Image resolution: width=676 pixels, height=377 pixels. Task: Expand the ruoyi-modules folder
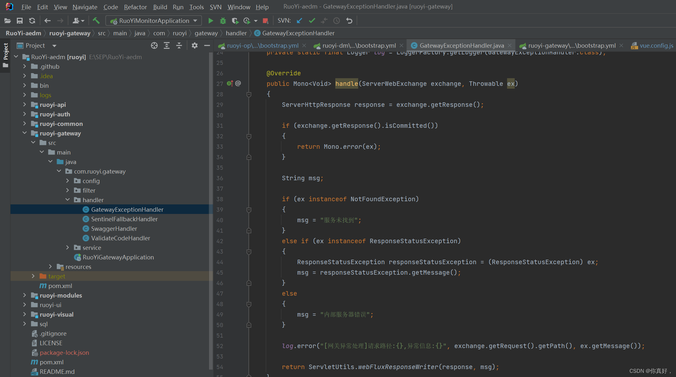click(x=24, y=295)
